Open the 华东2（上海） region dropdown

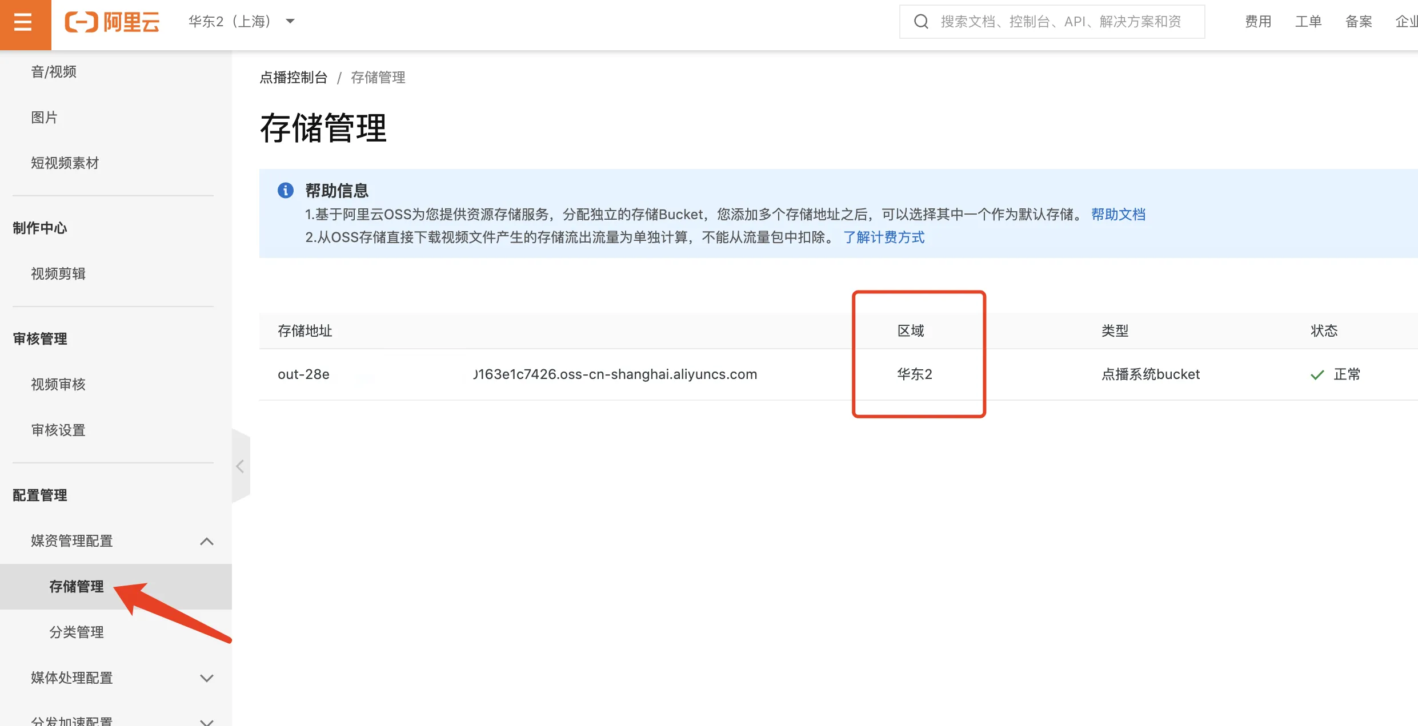[241, 22]
